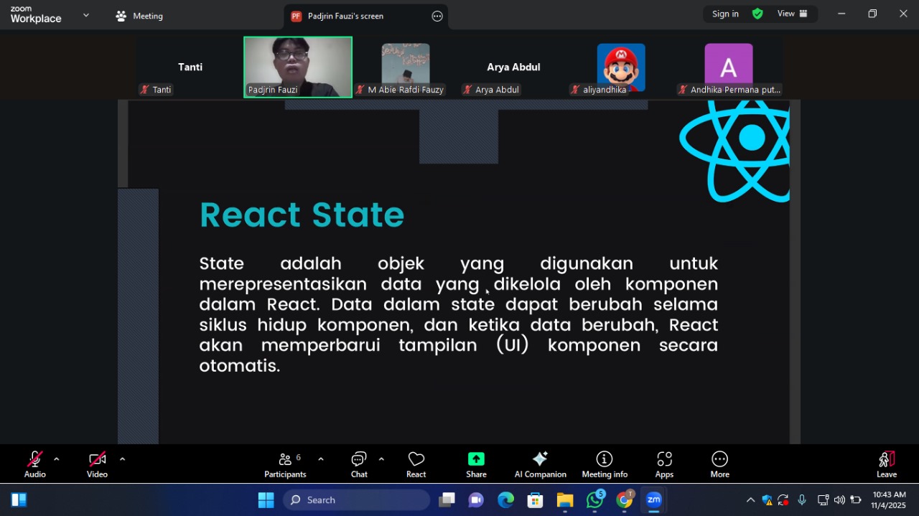919x516 pixels.
Task: Click the Sign in button
Action: click(x=725, y=14)
